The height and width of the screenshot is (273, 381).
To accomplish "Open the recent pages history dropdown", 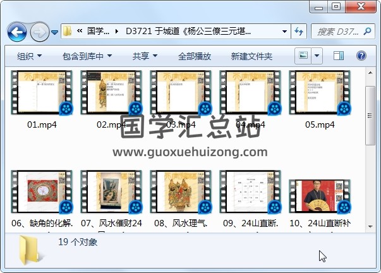I will pos(55,32).
